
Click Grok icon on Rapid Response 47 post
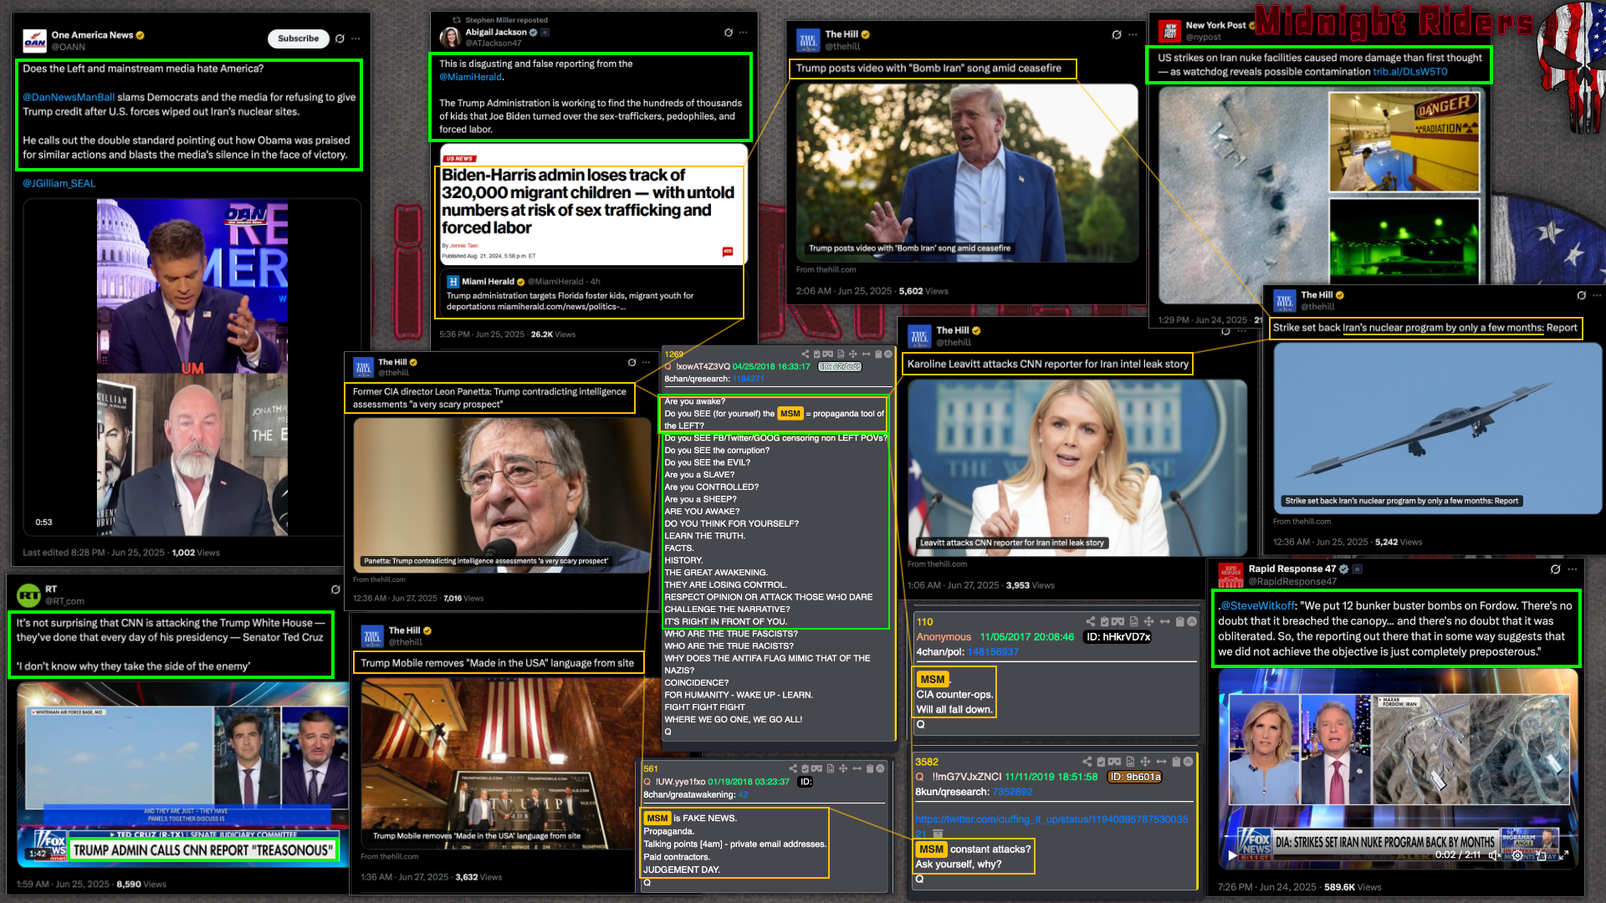(1556, 569)
